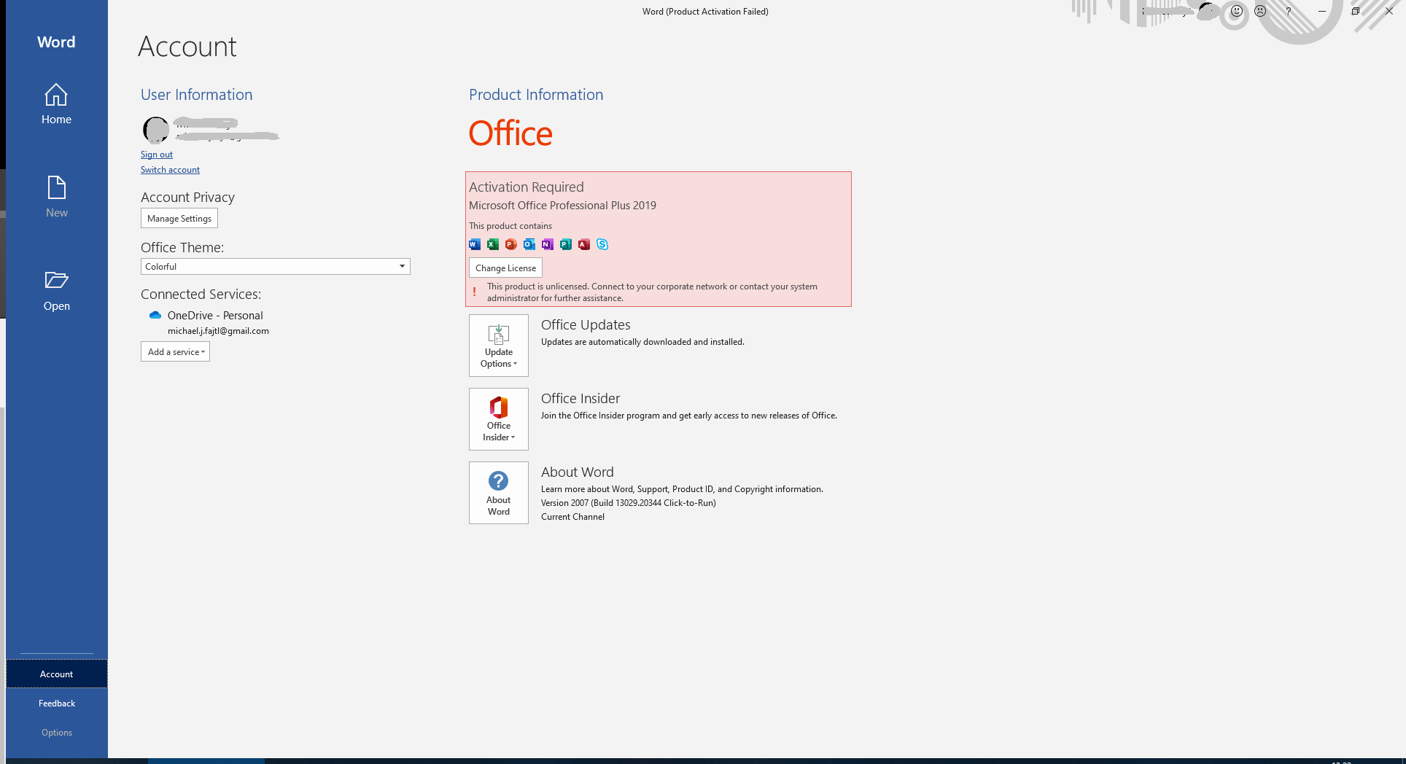
Task: Open the Open files page
Action: [56, 291]
